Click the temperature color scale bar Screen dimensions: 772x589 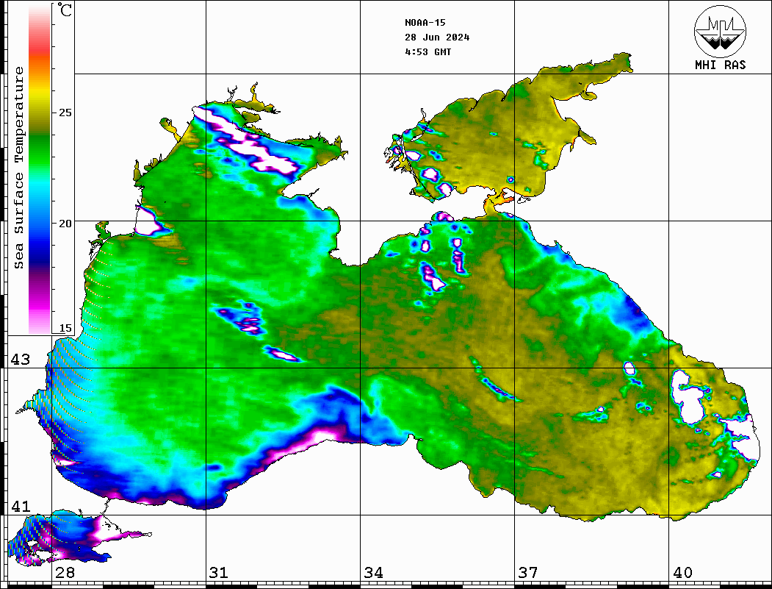[x=40, y=169]
